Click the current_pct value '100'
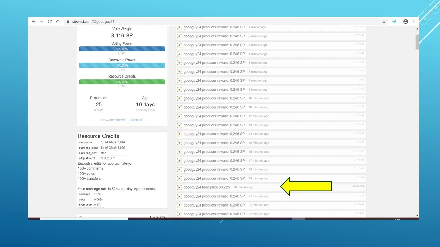This screenshot has width=440, height=247. (103, 153)
